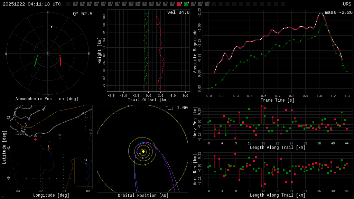The width and height of the screenshot is (354, 199).
Task: Click the red meteor track in polar plot
Action: (60, 60)
